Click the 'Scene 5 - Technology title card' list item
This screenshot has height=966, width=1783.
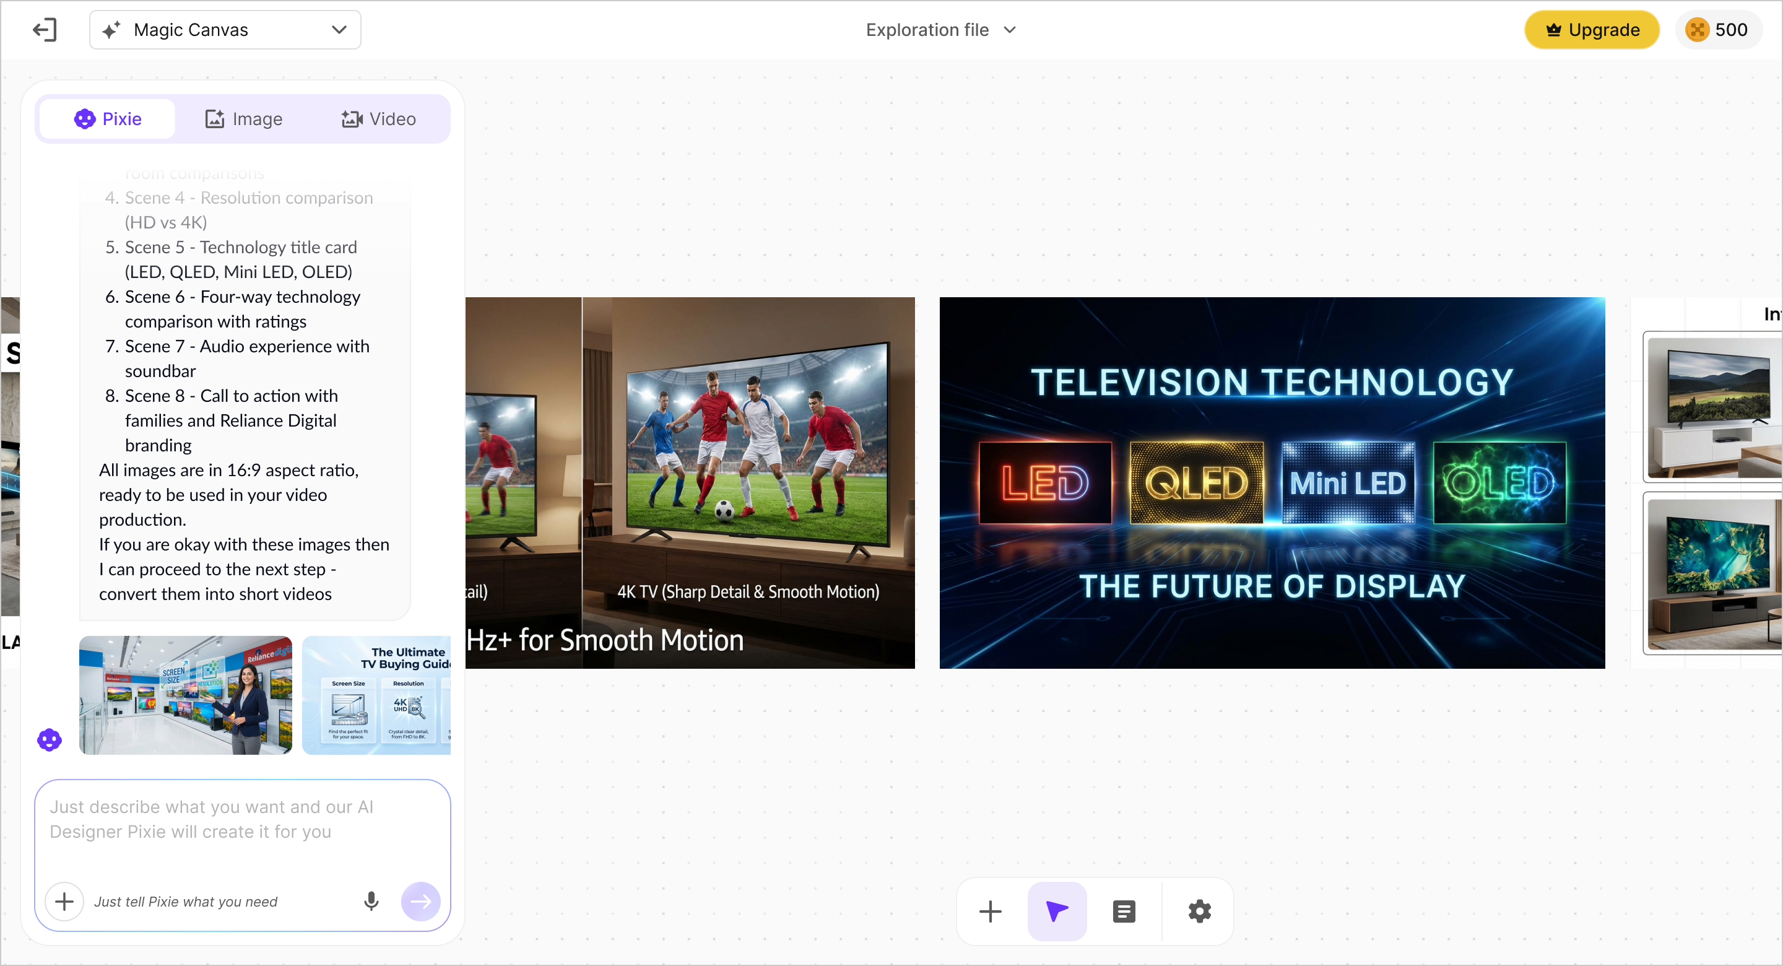click(241, 259)
